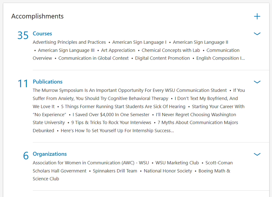Click the WSU Marketing Club organization
272x197 pixels.
[177, 163]
